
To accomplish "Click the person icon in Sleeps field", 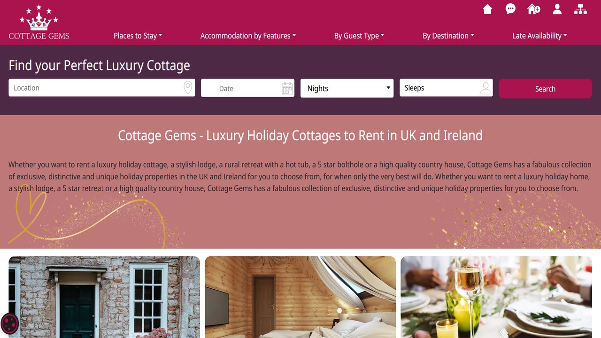I will pyautogui.click(x=485, y=88).
